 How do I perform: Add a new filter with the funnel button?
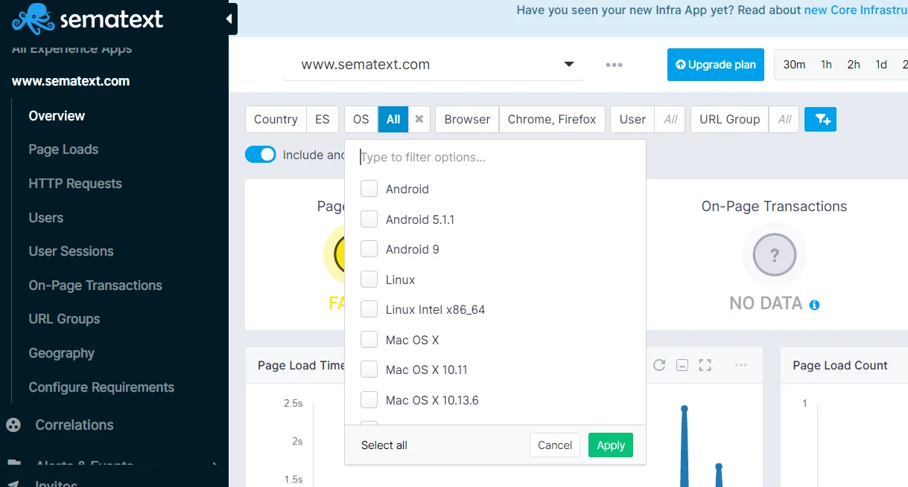point(820,119)
